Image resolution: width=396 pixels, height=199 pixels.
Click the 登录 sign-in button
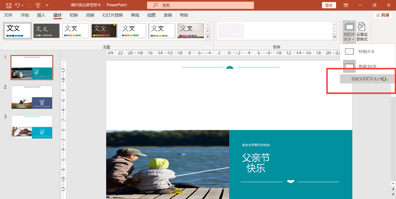pos(329,5)
